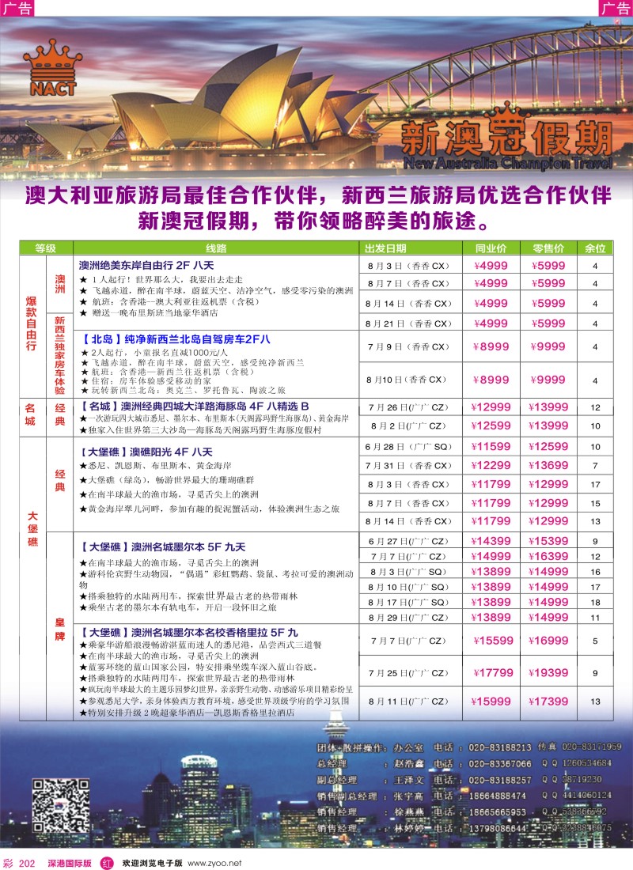Click the ¥11599 trade price
The width and height of the screenshot is (633, 870).
pos(491,446)
